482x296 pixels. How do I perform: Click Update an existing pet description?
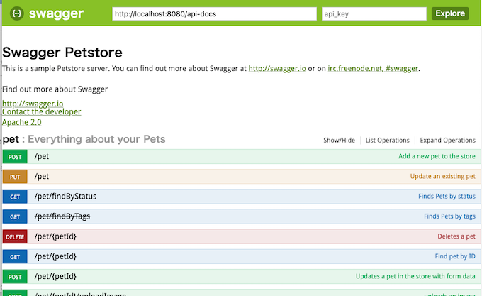(442, 176)
